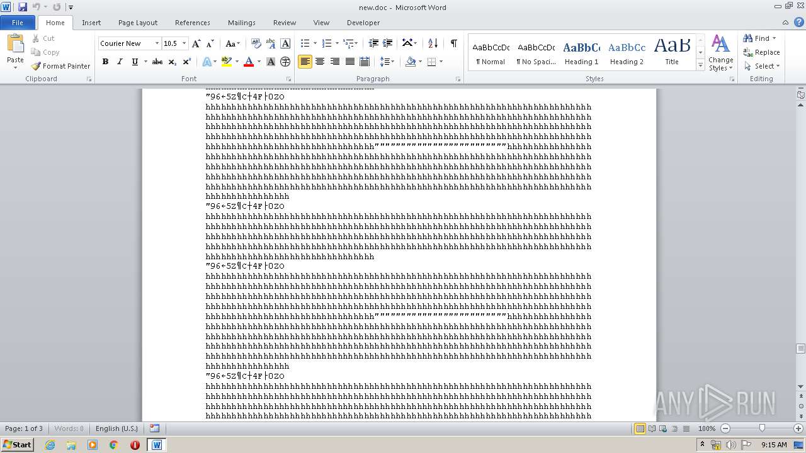Toggle Underline formatting

click(x=135, y=62)
